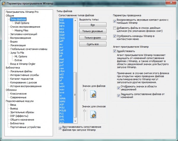Click the 'Снять все' button
Screen dimensions: 178x141
93,44
